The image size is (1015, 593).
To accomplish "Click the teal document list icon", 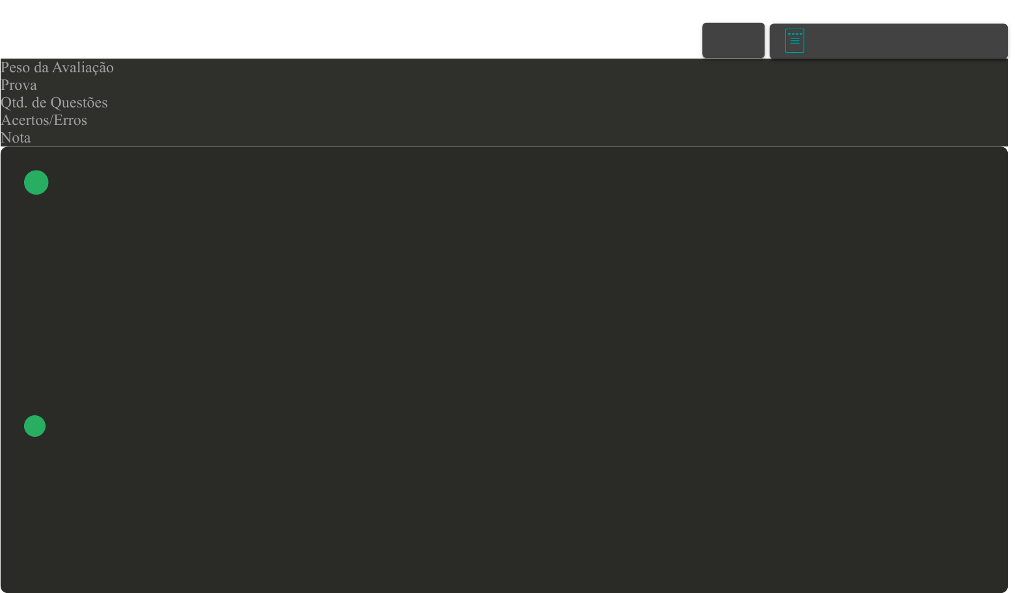I will [x=794, y=40].
